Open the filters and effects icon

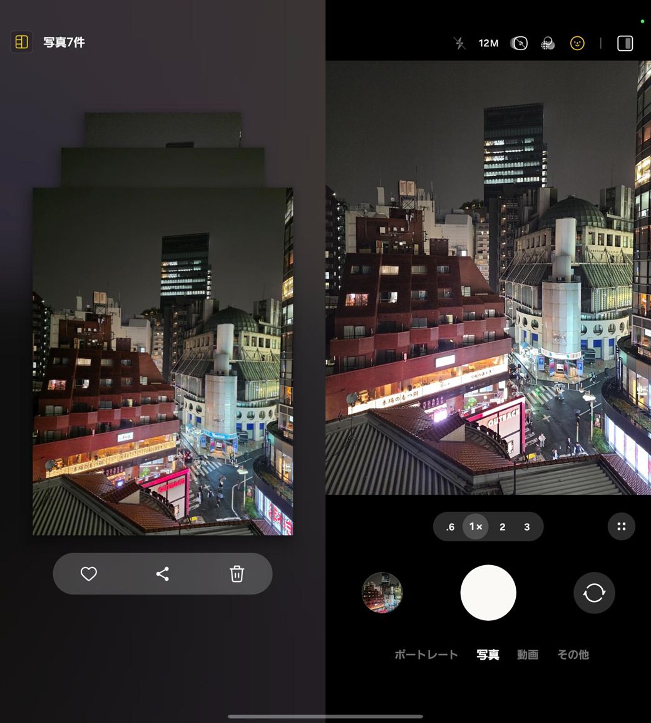[548, 43]
